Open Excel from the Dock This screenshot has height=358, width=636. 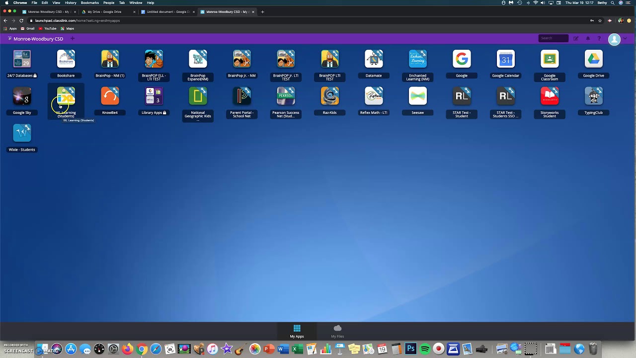pos(297,349)
